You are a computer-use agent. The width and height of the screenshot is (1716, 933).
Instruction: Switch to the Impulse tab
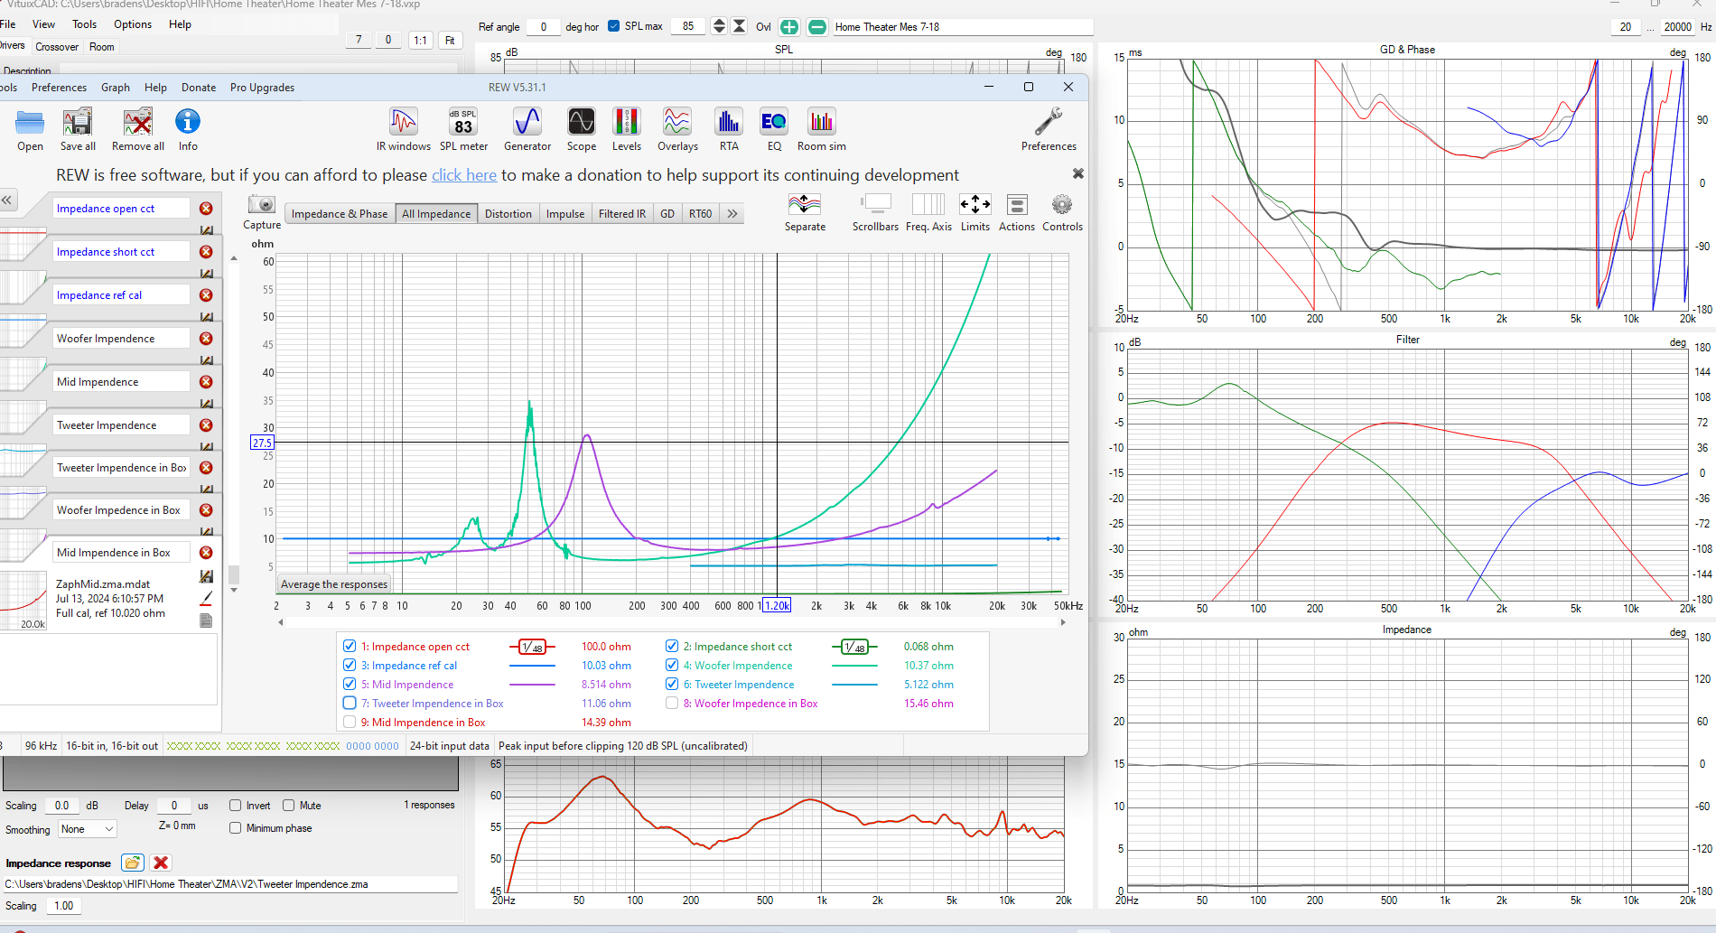pos(565,214)
